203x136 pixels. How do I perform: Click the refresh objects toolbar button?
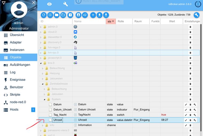point(44,15)
